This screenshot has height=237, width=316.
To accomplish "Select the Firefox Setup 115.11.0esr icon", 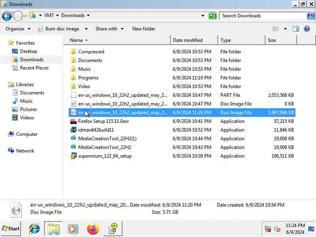I will pos(73,121).
